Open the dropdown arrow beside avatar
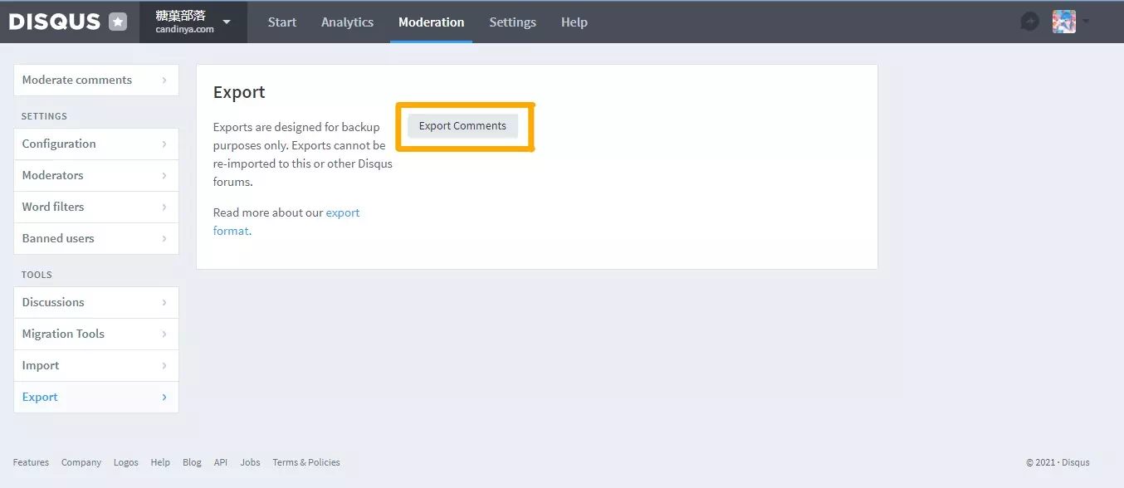The height and width of the screenshot is (488, 1124). [1085, 22]
